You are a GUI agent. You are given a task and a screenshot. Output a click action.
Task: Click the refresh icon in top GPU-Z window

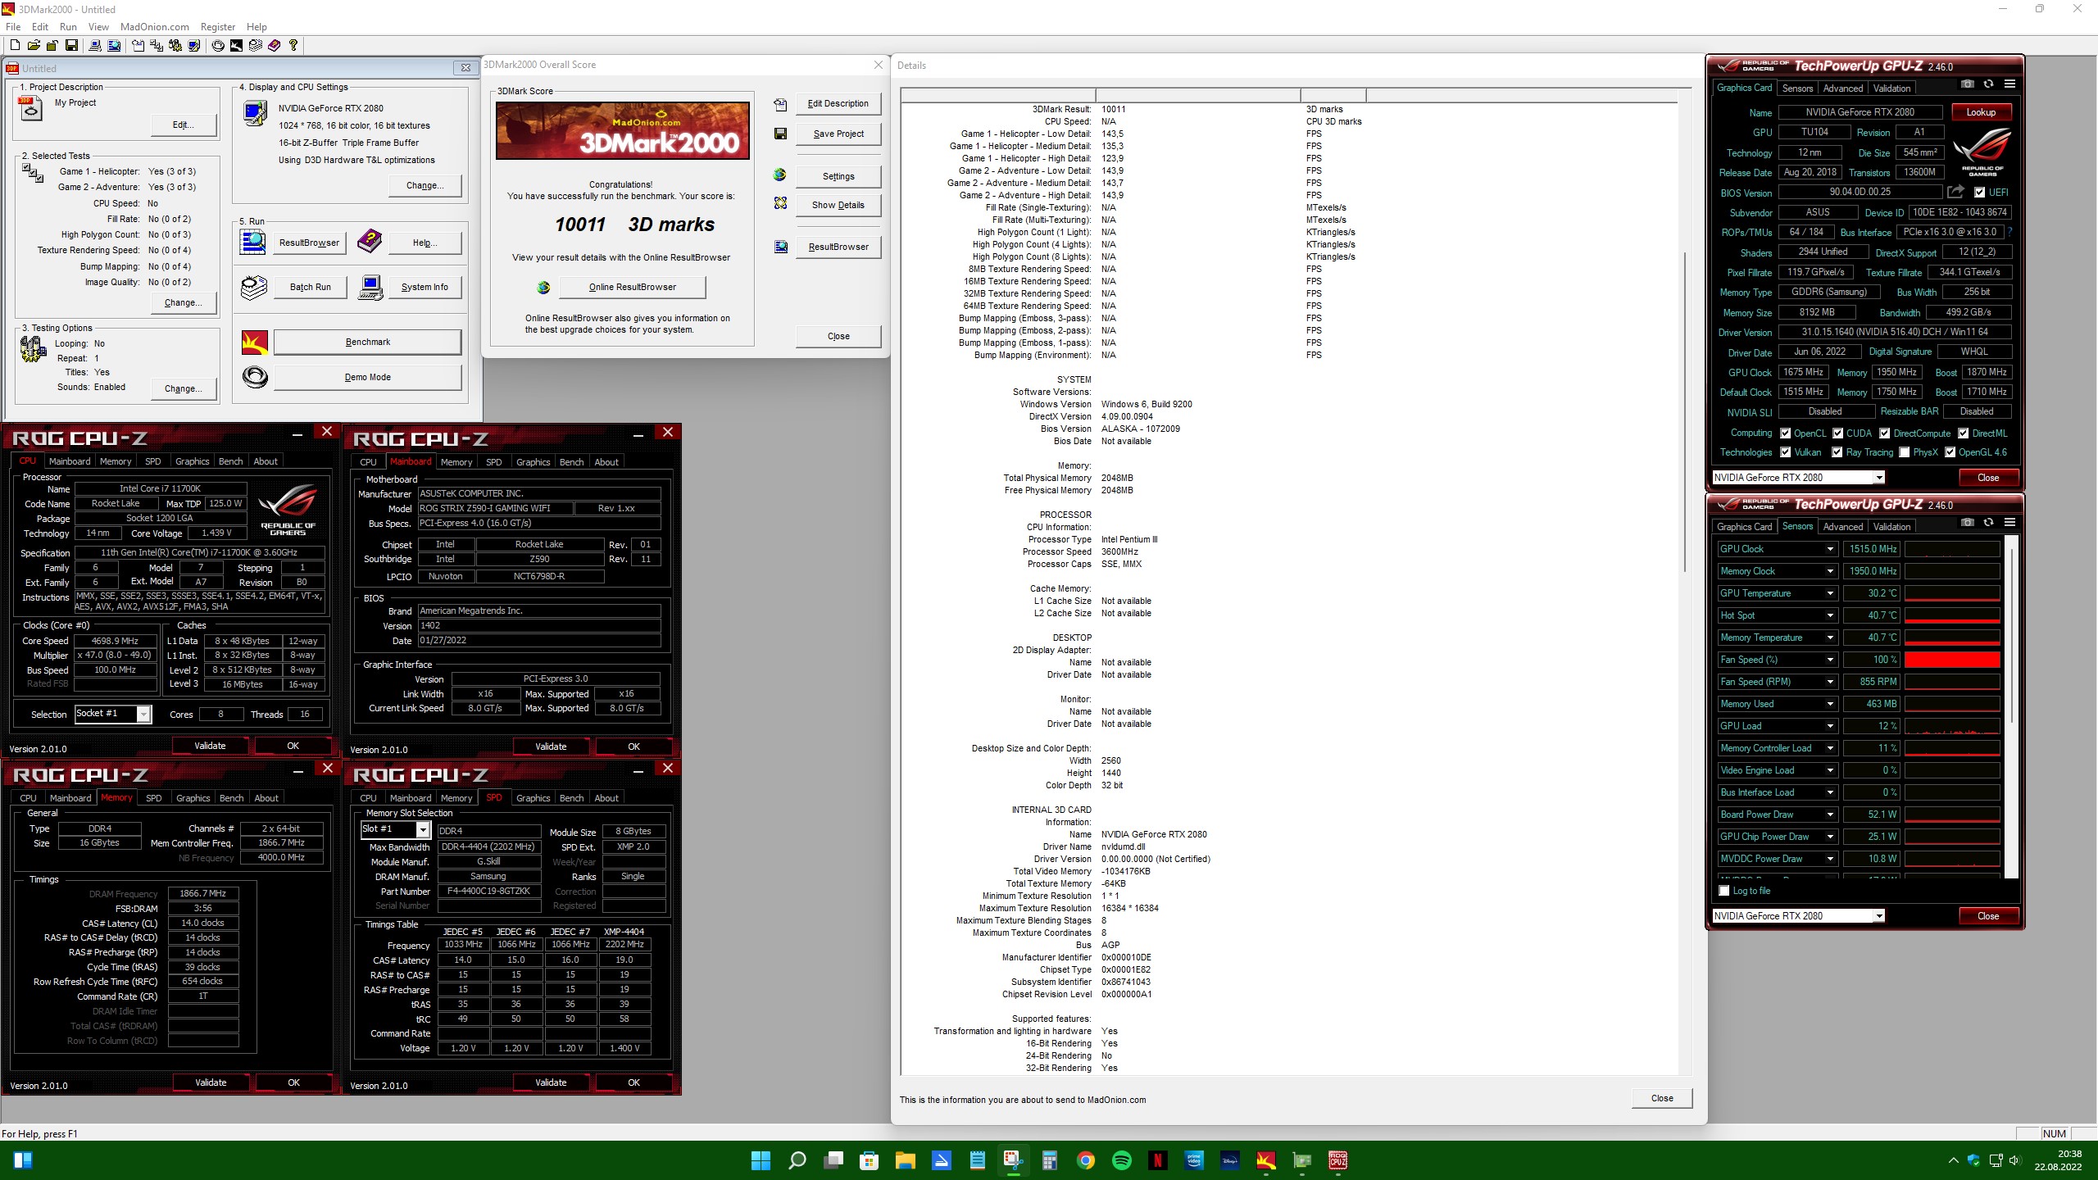(1988, 84)
